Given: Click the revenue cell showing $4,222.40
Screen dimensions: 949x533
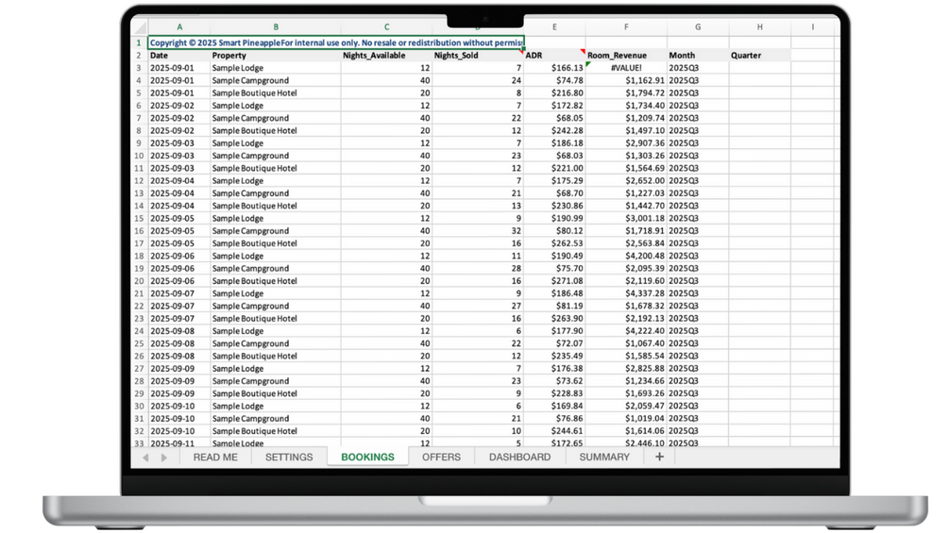Looking at the screenshot, I should tap(626, 331).
